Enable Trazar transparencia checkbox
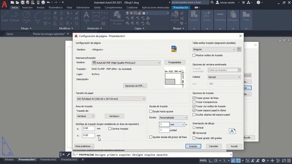This screenshot has height=164, width=292. pyautogui.click(x=194, y=102)
